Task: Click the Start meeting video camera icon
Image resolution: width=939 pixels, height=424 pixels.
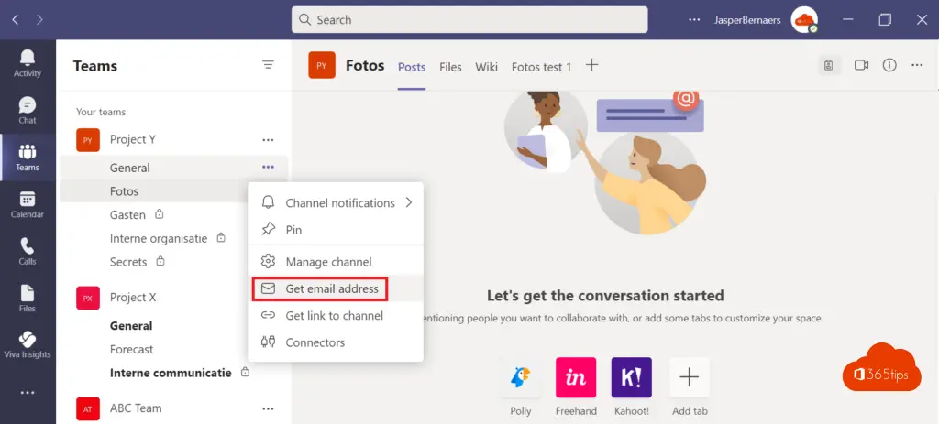Action: tap(861, 66)
